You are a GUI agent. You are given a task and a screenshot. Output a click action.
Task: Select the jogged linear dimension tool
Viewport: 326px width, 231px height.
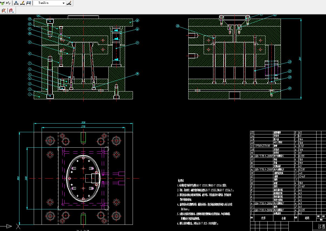point(9,3)
